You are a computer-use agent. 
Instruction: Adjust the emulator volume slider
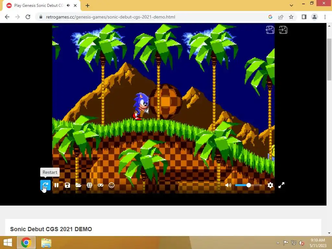click(248, 185)
